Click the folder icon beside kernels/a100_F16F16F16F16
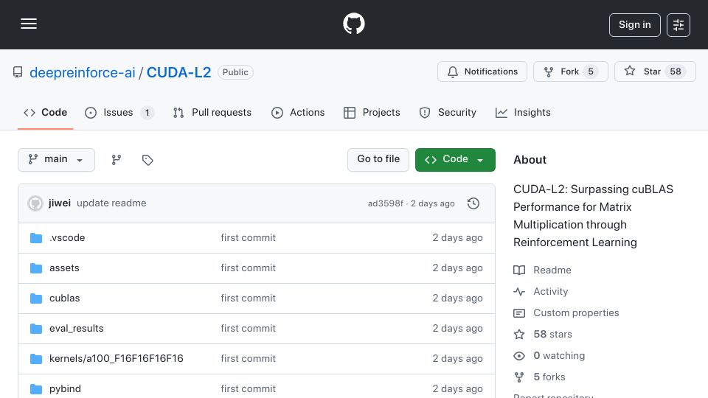The image size is (708, 398). [36, 359]
